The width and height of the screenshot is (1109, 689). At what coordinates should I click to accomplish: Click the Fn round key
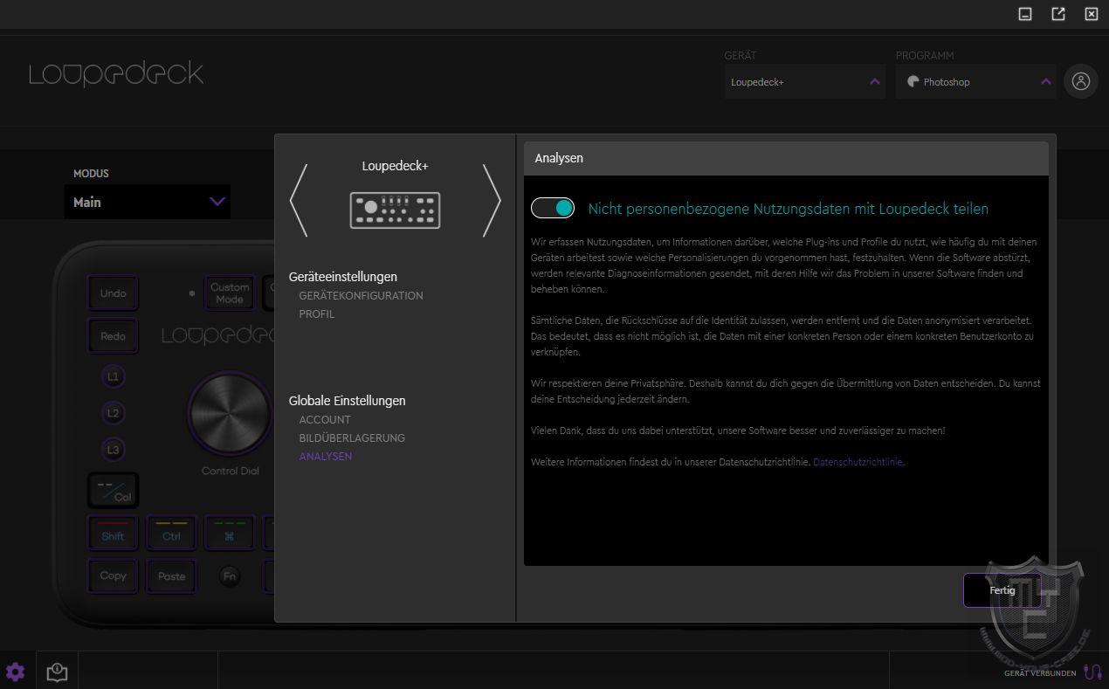(x=229, y=576)
